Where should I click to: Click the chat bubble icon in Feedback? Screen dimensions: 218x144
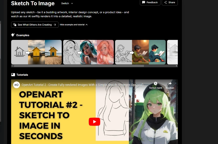144,2
